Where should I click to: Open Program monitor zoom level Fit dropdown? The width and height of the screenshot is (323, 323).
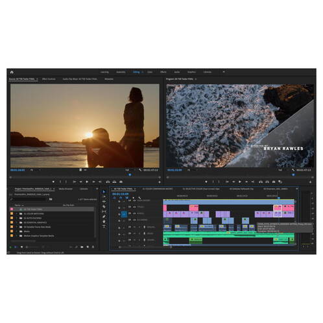point(193,170)
